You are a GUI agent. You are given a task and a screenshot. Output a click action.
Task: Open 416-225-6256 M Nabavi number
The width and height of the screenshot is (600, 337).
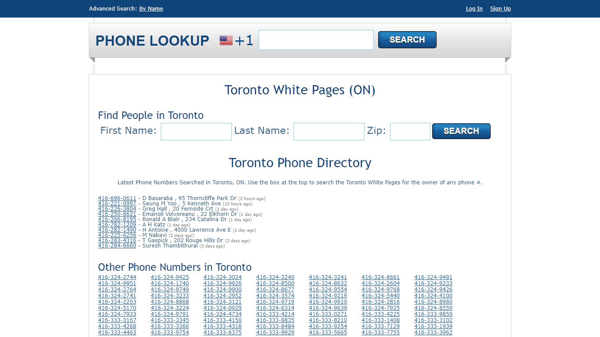(117, 235)
